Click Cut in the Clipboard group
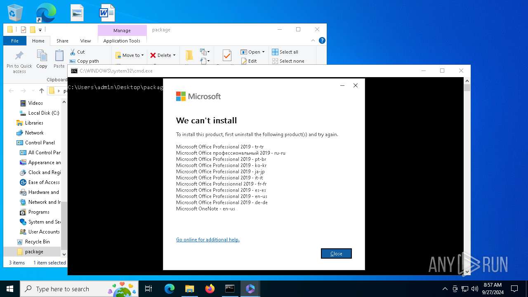 [x=77, y=52]
